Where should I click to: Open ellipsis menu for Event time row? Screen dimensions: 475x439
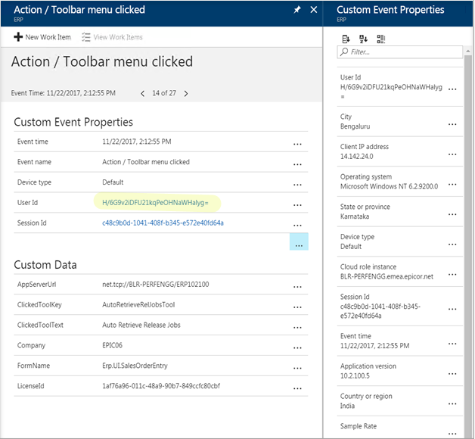click(x=297, y=145)
